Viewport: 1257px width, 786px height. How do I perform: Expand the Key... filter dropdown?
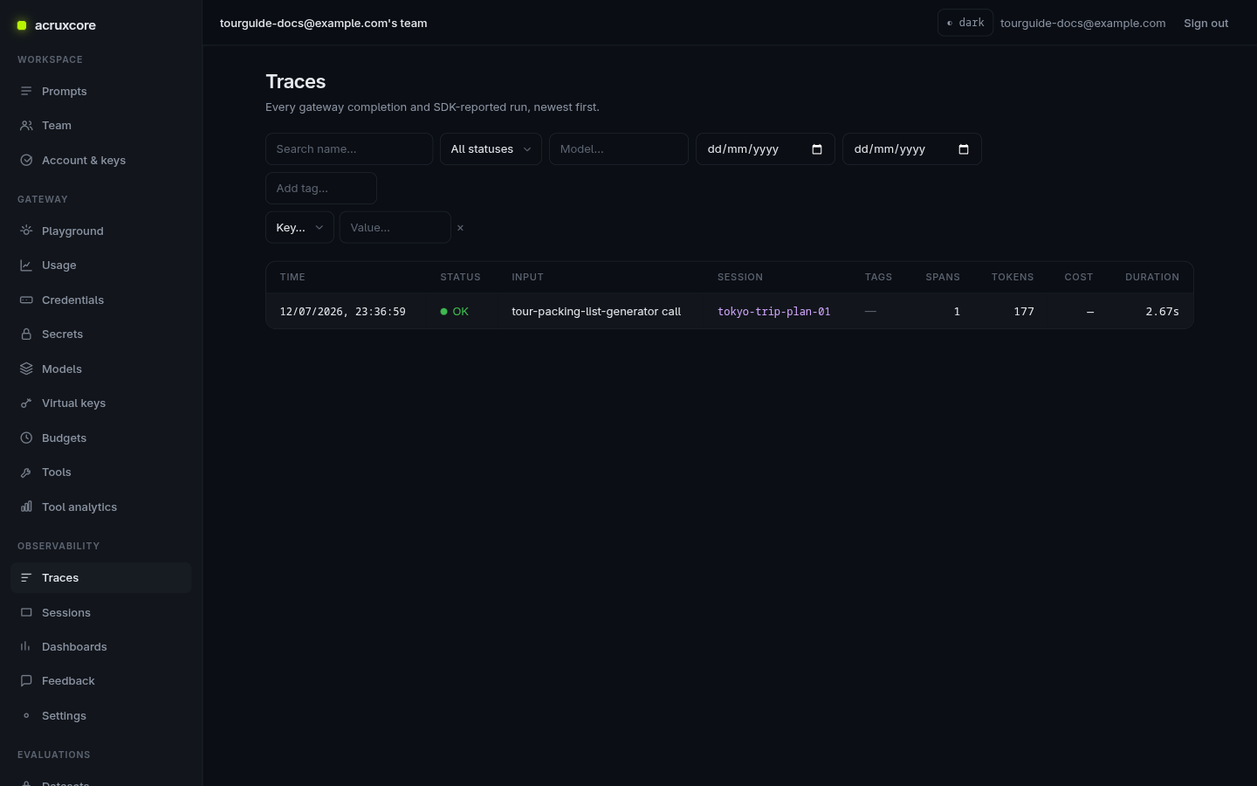click(299, 228)
